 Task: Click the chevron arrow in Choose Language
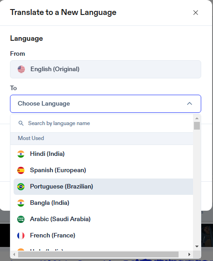(x=189, y=103)
